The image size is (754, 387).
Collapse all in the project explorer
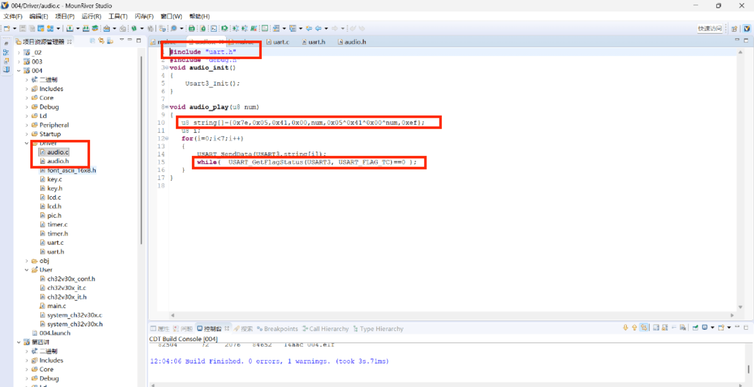[x=92, y=41]
